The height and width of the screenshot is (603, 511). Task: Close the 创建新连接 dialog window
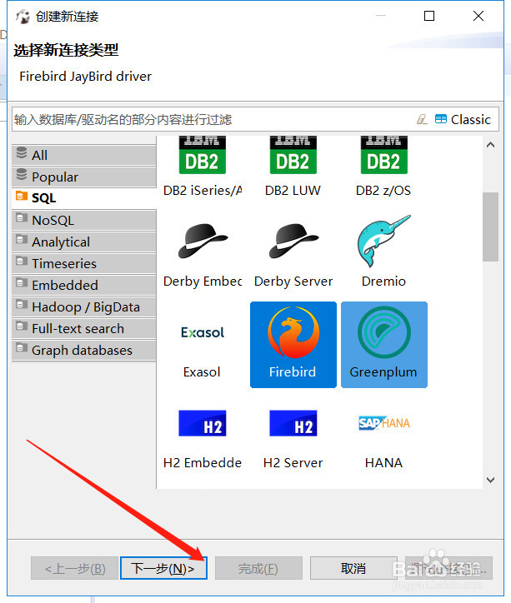point(478,16)
